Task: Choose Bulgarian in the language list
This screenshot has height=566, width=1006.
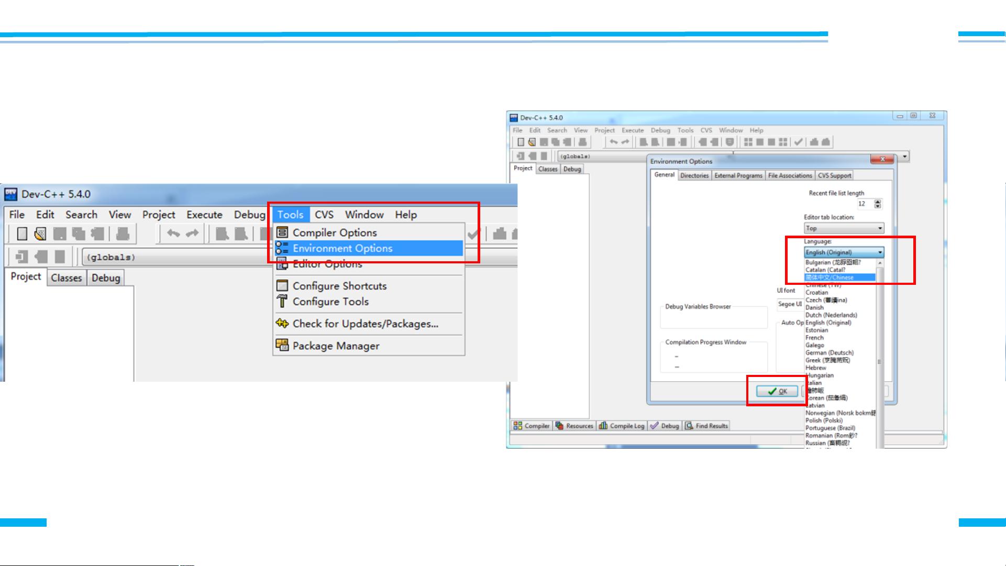Action: [x=840, y=262]
